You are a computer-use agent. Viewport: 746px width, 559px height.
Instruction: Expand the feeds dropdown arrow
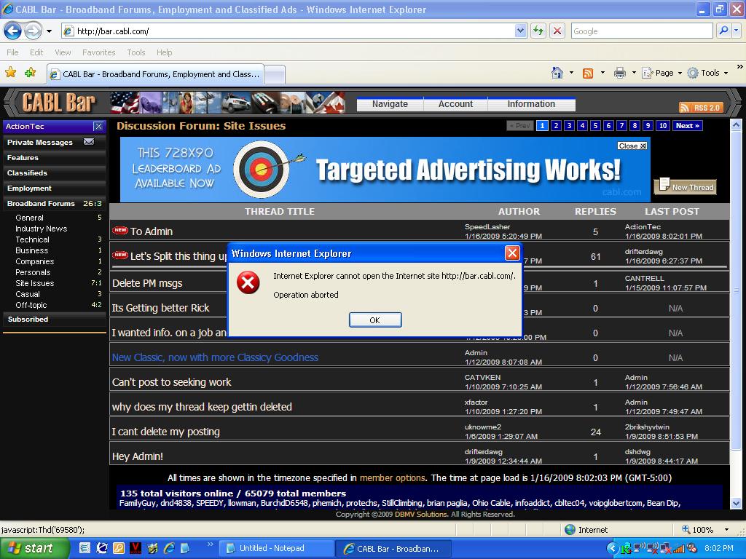(x=602, y=74)
